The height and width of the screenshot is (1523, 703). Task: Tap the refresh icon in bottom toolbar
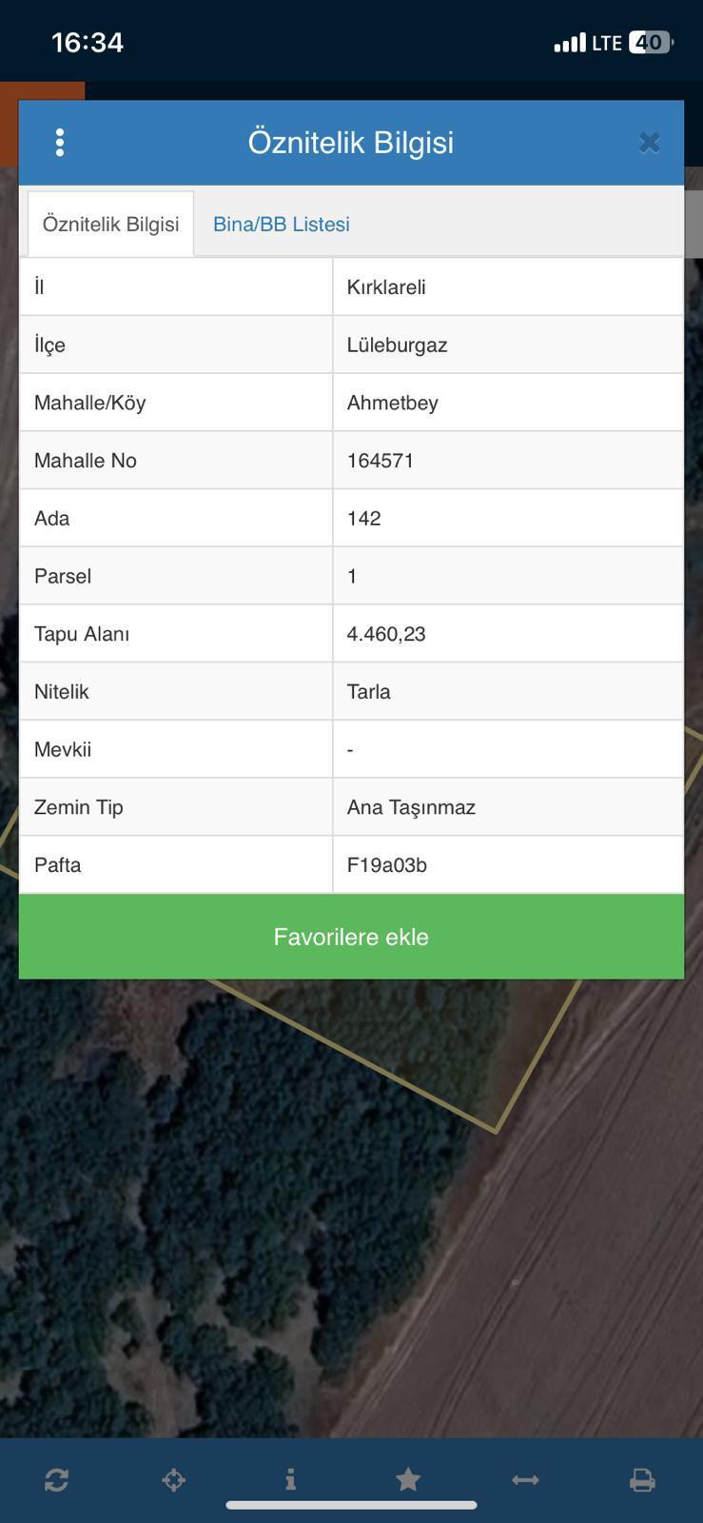[x=56, y=1480]
